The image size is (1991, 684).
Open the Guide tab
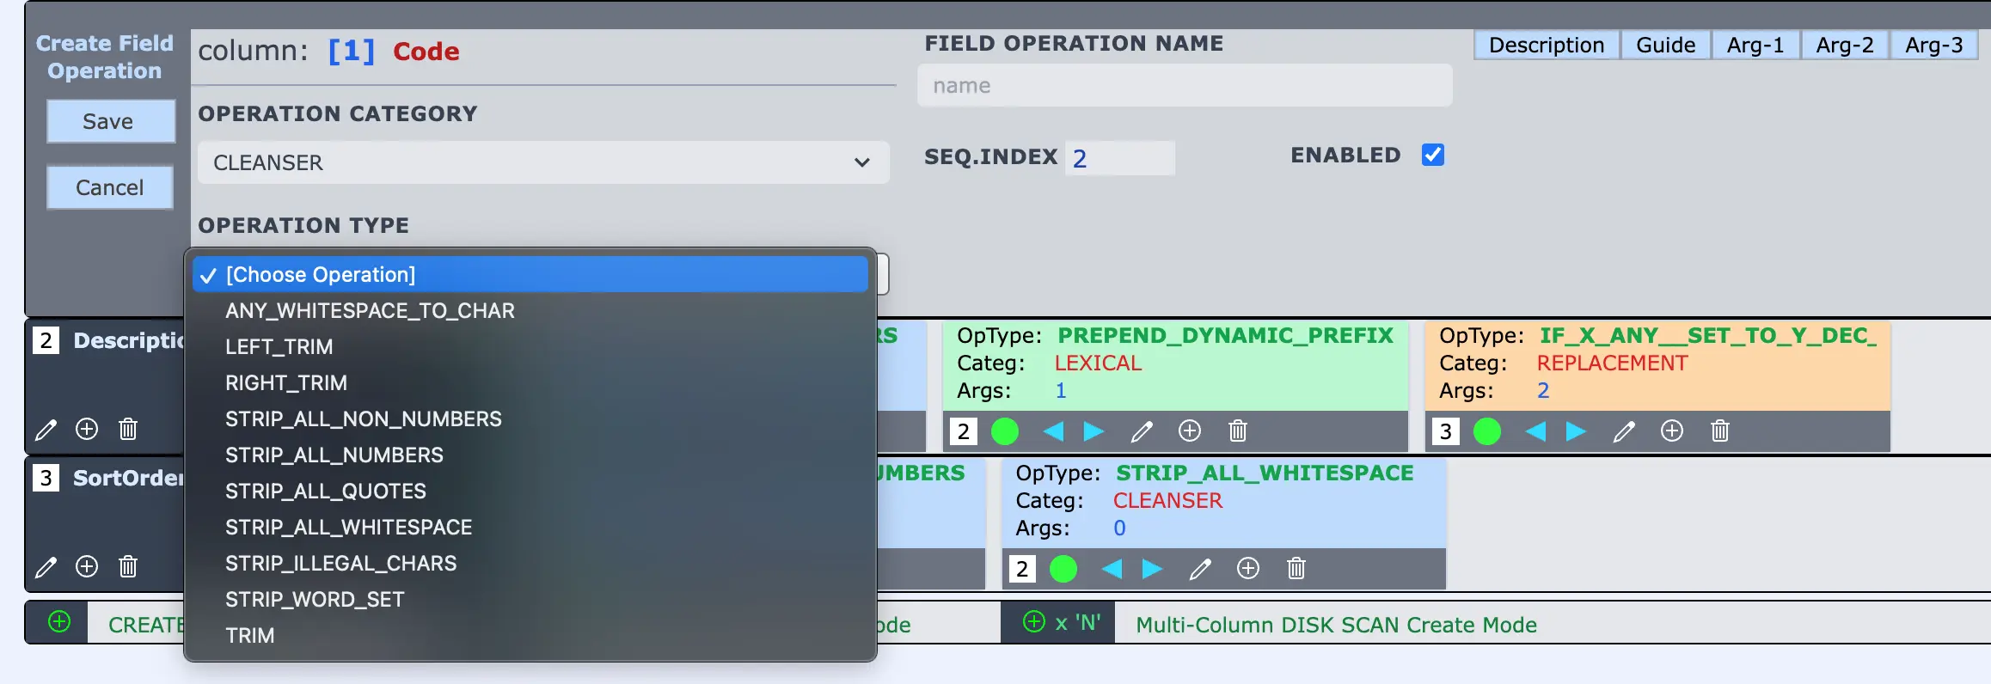(1665, 45)
